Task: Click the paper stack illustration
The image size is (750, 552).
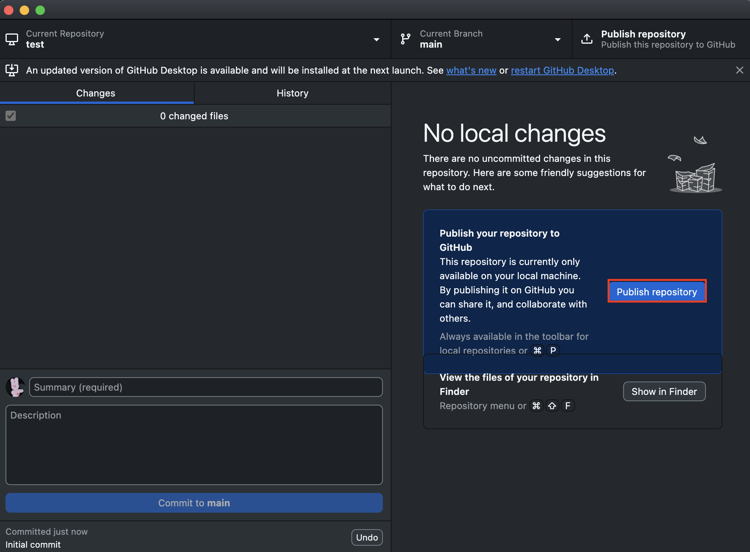Action: 696,165
